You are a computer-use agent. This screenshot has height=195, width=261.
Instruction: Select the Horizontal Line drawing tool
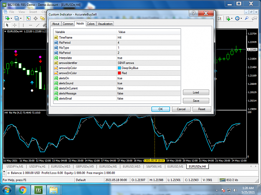pos(30,25)
